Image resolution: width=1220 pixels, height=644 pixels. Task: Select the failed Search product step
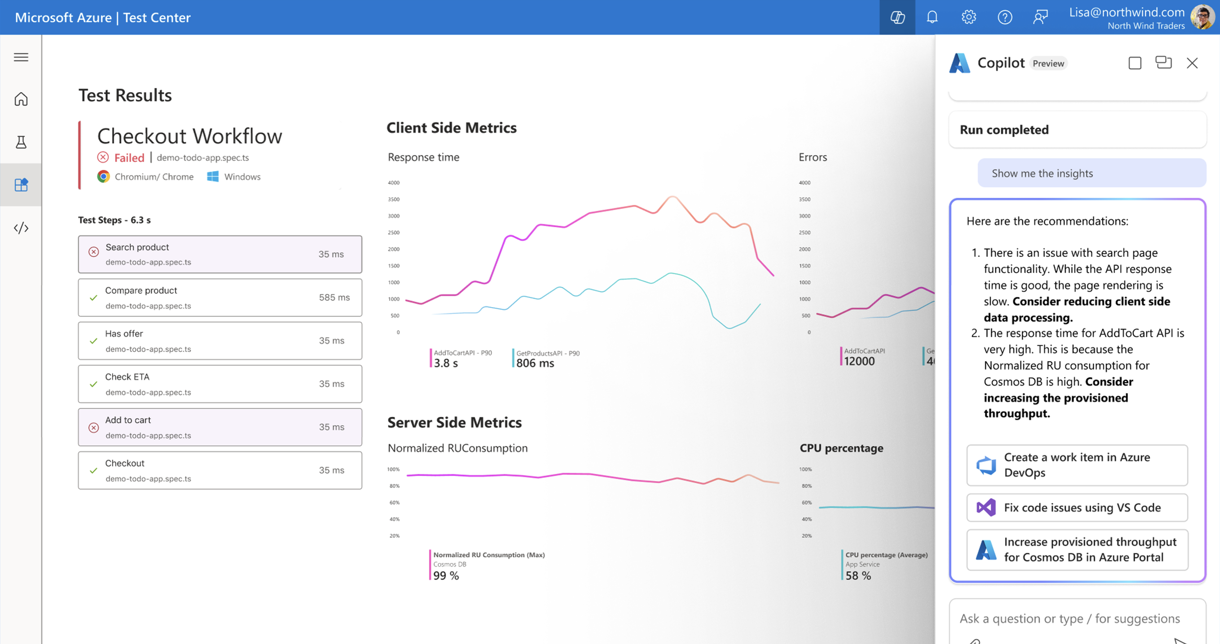[x=220, y=254]
